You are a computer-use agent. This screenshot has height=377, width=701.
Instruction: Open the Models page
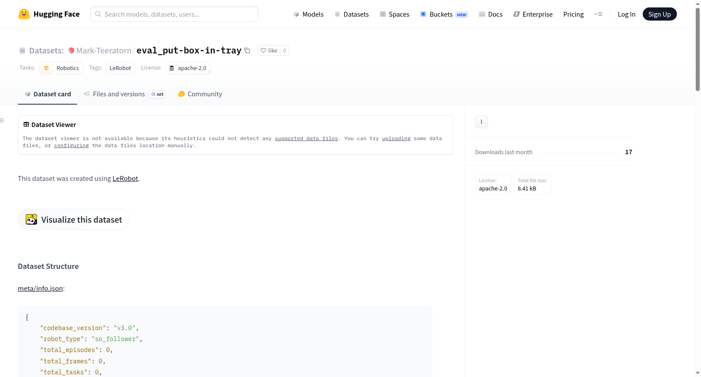coord(308,14)
